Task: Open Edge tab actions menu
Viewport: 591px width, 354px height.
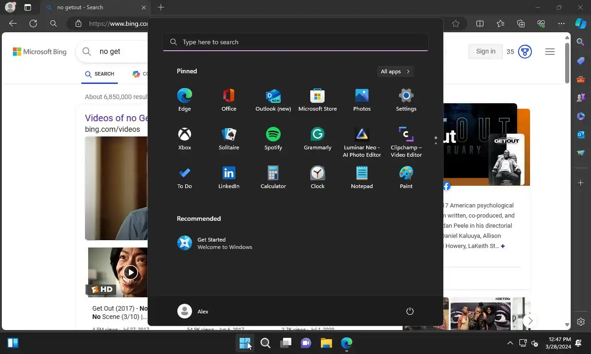Action: click(x=27, y=7)
